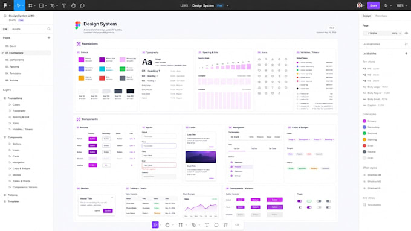Click the purple mountain card image thumbnail
411x231 pixels.
[x=201, y=157]
